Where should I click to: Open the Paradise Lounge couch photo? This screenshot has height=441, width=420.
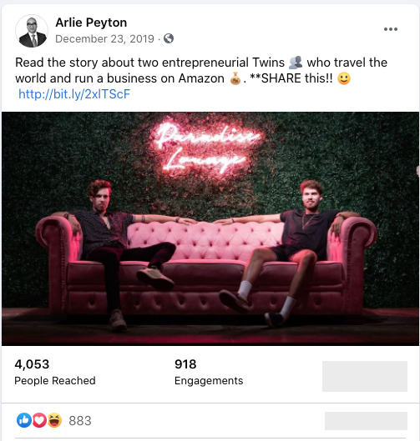210,228
